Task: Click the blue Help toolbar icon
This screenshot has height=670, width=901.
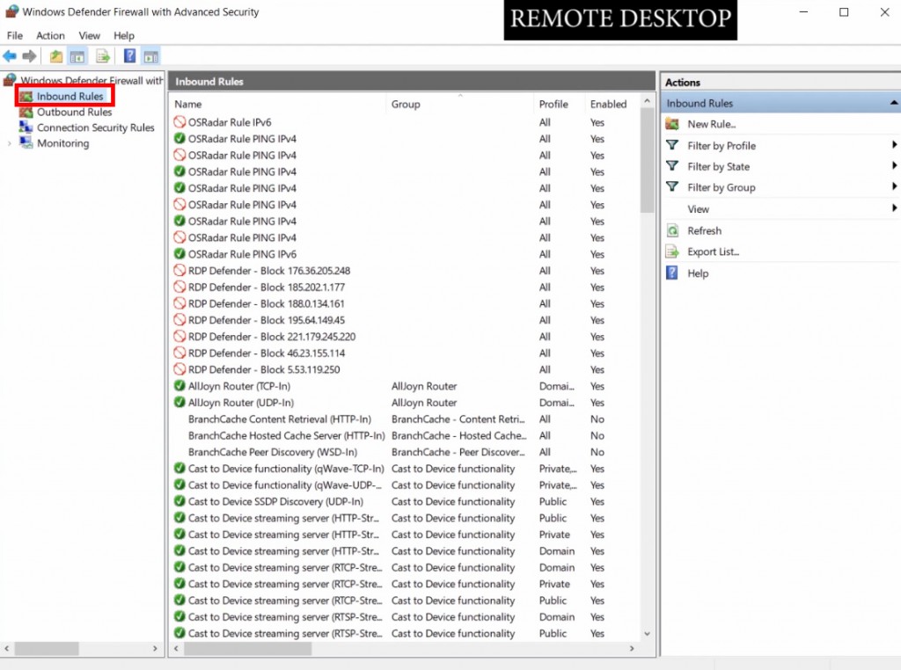Action: tap(130, 55)
